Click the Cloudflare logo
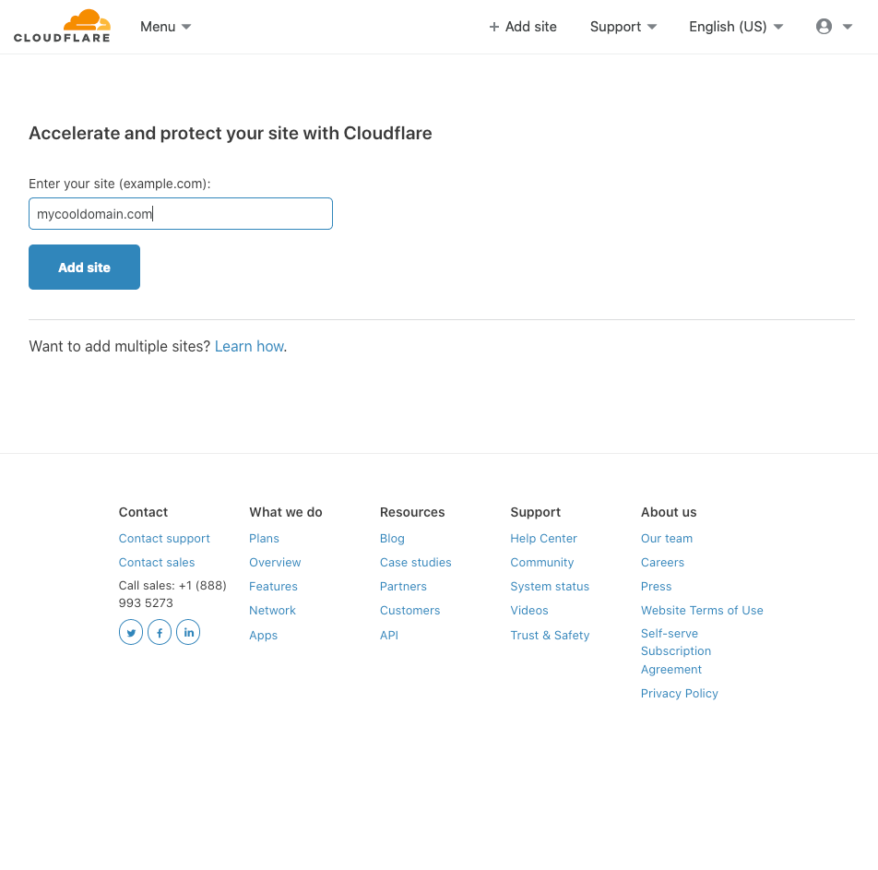This screenshot has width=878, height=870. [x=62, y=27]
